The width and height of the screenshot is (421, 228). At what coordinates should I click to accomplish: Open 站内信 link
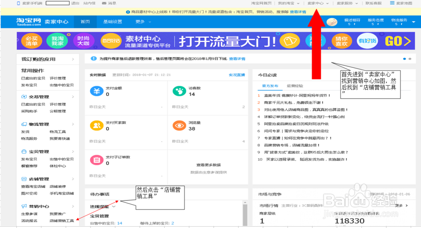tap(89, 3)
